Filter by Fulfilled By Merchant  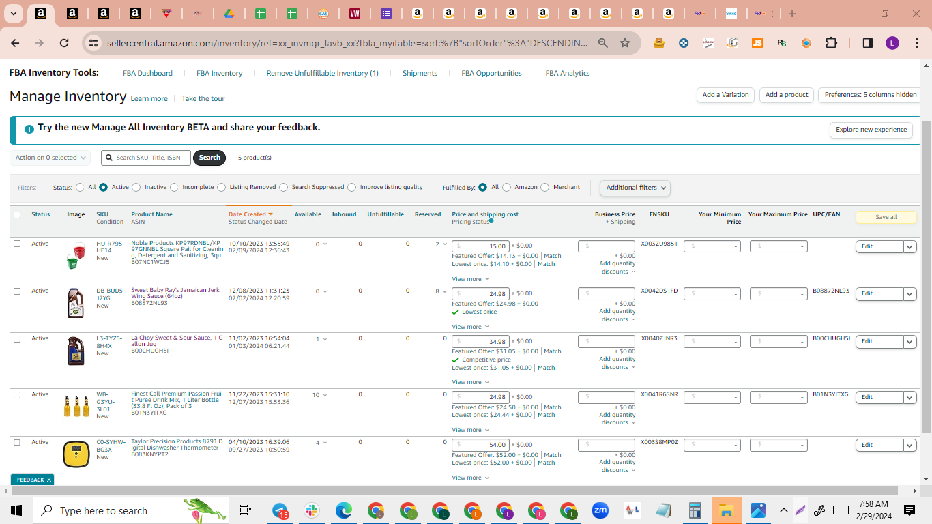click(x=544, y=187)
